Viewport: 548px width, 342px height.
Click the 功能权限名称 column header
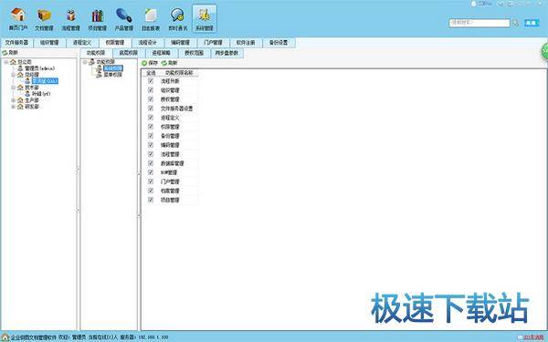[x=179, y=73]
